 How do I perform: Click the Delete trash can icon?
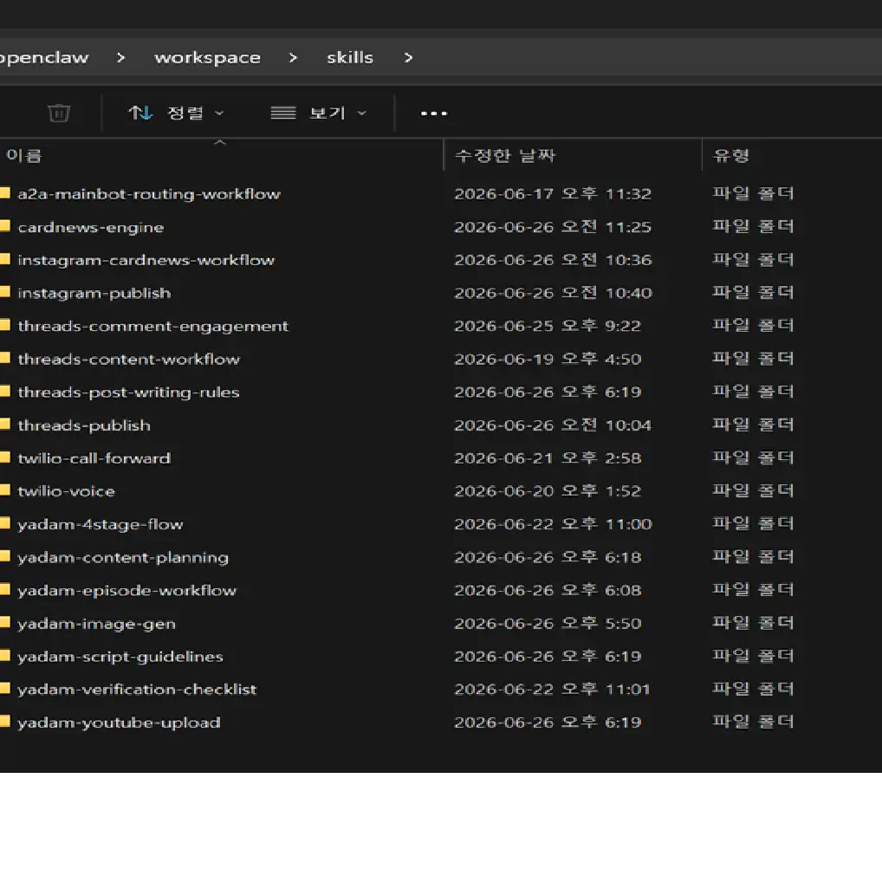pos(59,113)
